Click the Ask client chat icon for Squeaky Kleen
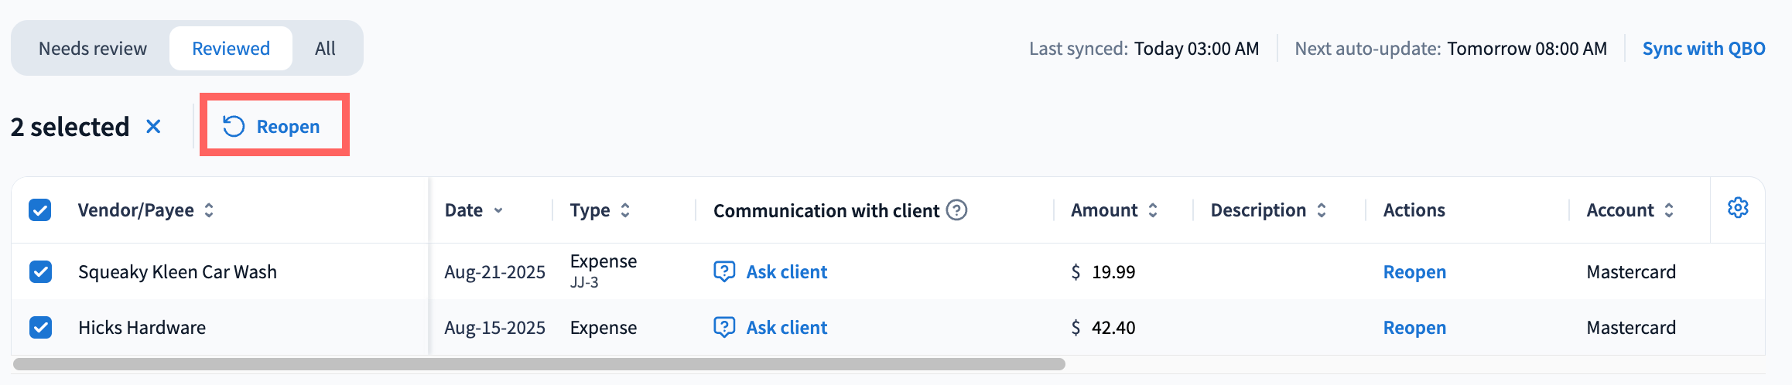 click(724, 271)
